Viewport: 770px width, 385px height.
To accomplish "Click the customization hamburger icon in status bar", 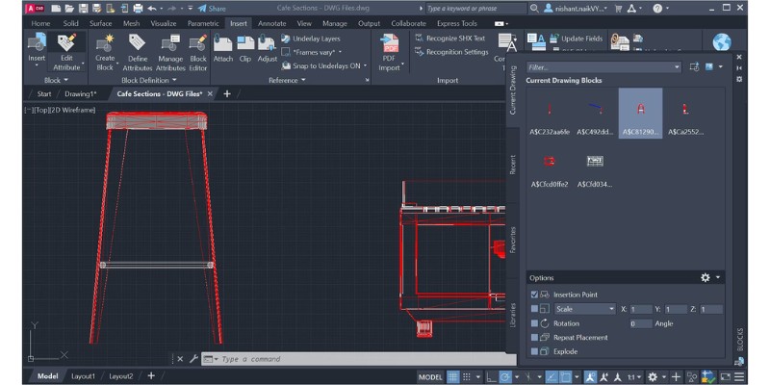I will coord(739,377).
